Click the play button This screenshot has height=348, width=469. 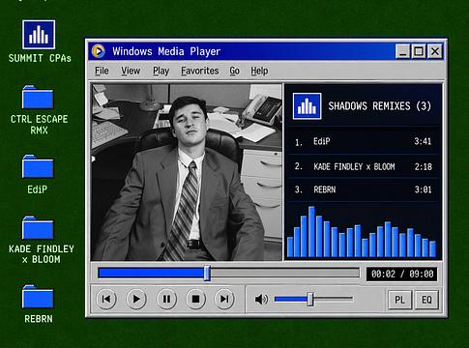click(x=136, y=299)
